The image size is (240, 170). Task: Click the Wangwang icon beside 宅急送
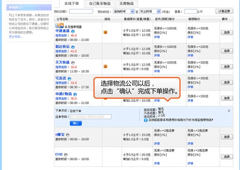coord(69,79)
